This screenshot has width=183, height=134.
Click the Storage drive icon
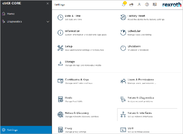(x=60, y=63)
